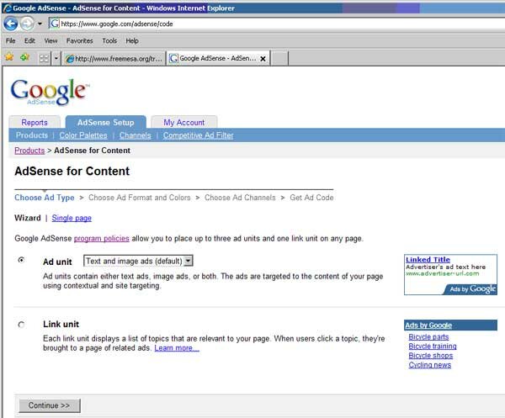The image size is (505, 418).
Task: Click the Bicycle training sample link
Action: tap(433, 347)
